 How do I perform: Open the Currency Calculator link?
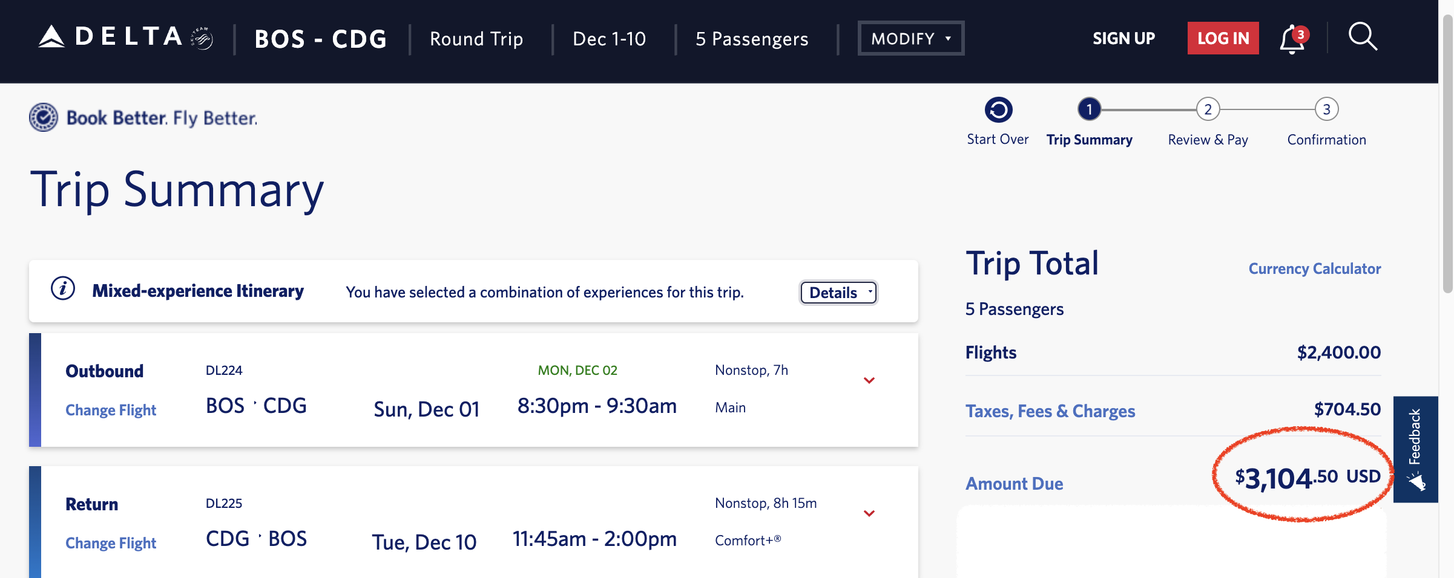[x=1314, y=268]
